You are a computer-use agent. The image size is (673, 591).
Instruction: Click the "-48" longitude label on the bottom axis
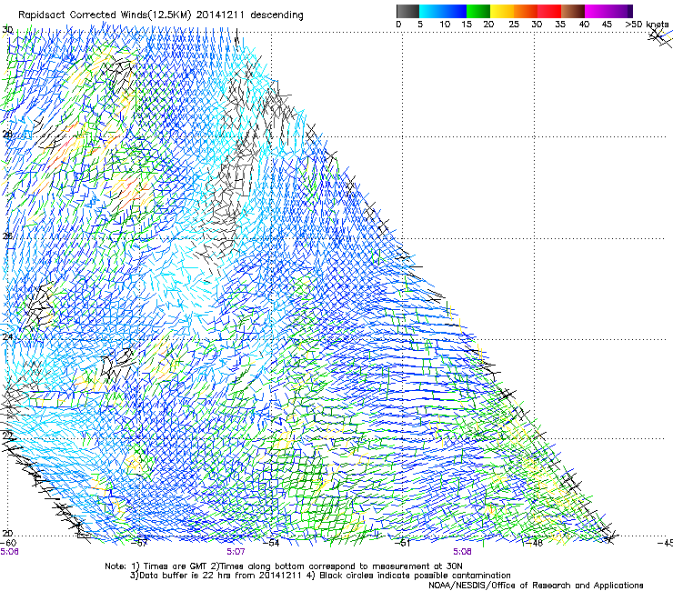coord(533,543)
